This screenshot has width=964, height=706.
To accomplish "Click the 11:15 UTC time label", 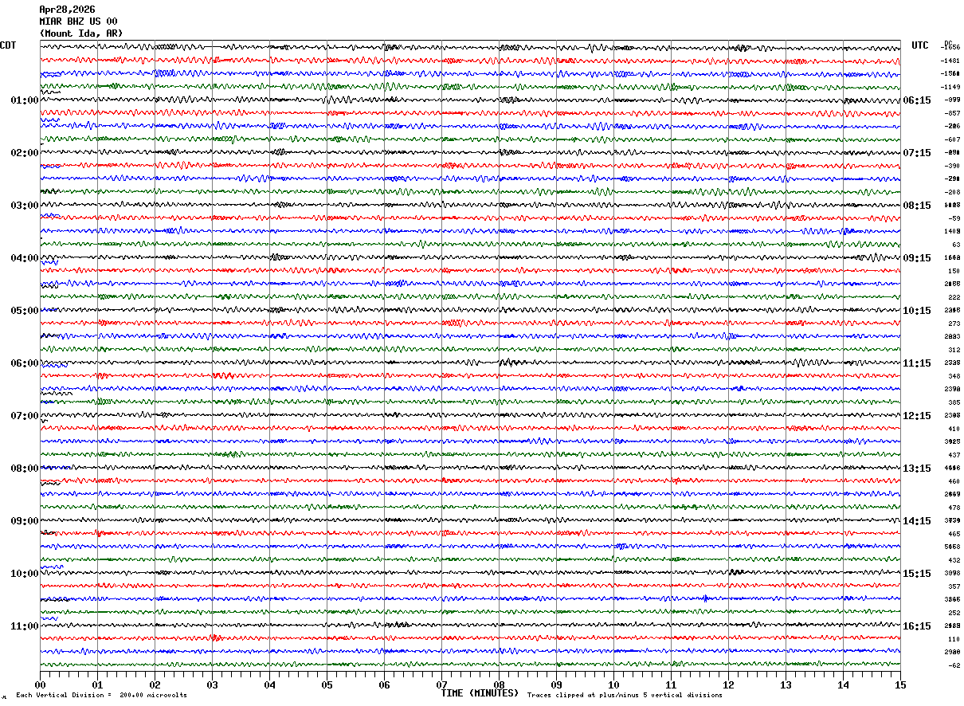I will [x=917, y=363].
